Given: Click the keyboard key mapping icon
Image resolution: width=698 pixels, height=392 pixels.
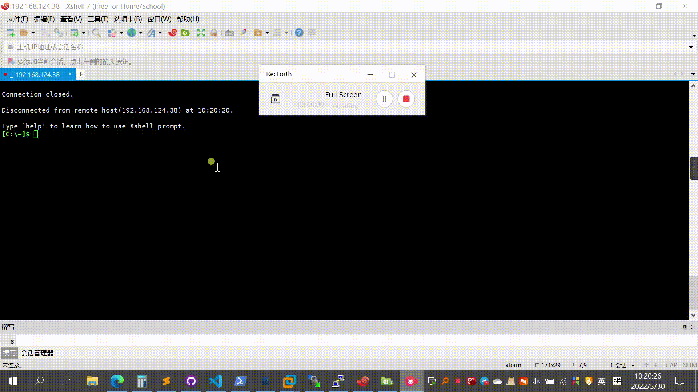Looking at the screenshot, I should pyautogui.click(x=229, y=33).
